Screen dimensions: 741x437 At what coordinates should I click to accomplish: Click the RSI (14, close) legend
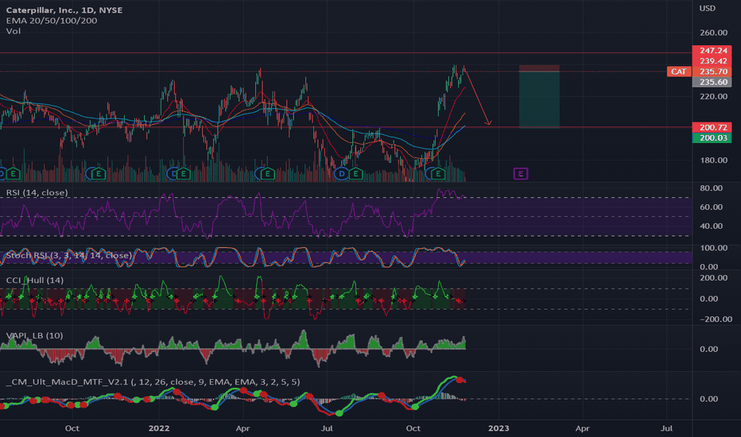[37, 192]
